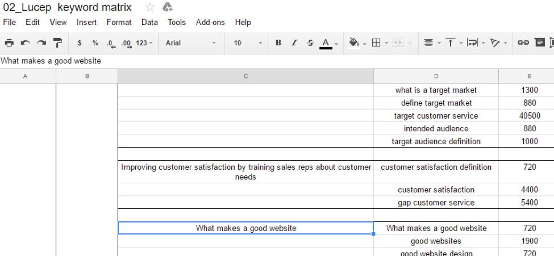
Task: Star this spreadsheet document
Action: 150,7
